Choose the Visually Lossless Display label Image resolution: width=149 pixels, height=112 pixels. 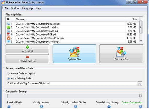[x=74, y=102]
